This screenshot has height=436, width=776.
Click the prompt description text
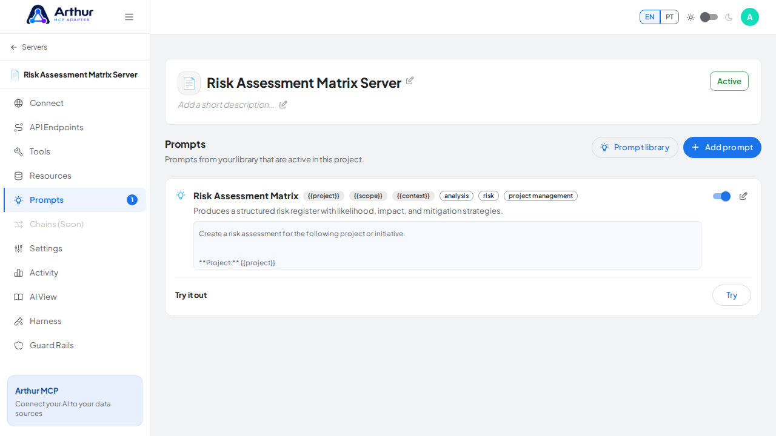[348, 211]
